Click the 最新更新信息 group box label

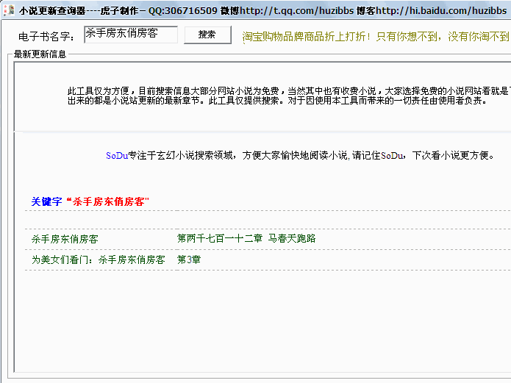click(40, 54)
